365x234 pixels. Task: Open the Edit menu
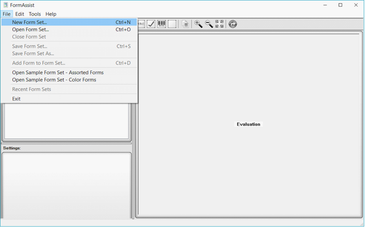19,14
